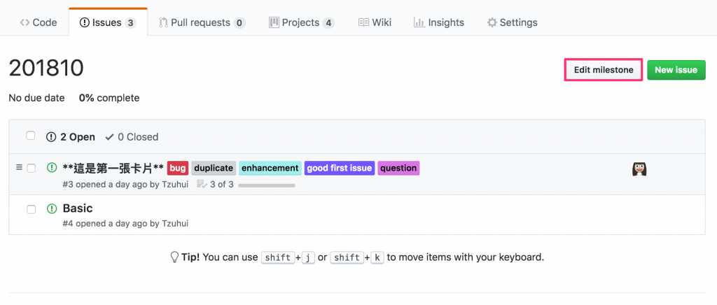The image size is (717, 305).
Task: Toggle the select-all issues checkbox
Action: tap(31, 136)
